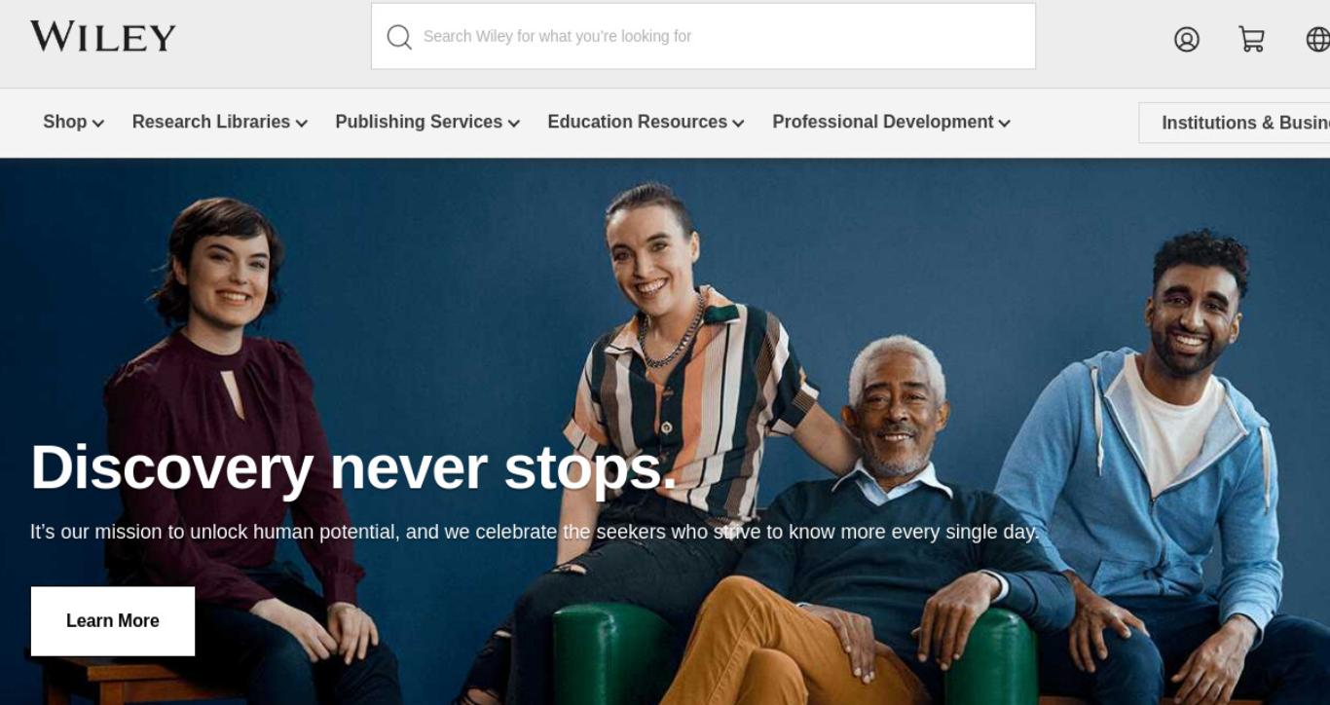Expand the Shop dropdown menu
The height and width of the screenshot is (705, 1330).
(74, 122)
